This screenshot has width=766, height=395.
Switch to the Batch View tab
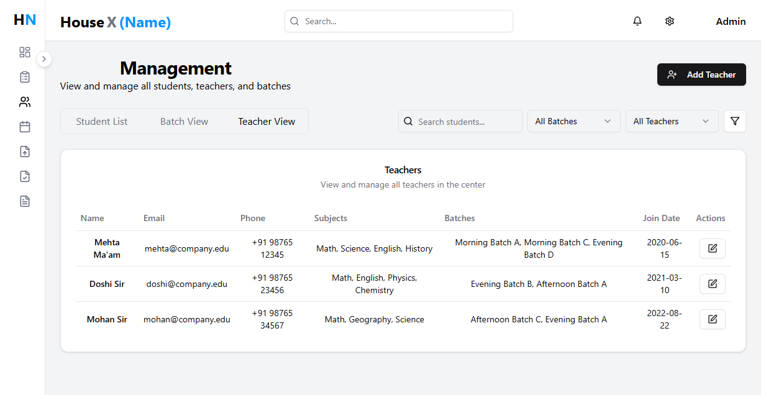185,121
